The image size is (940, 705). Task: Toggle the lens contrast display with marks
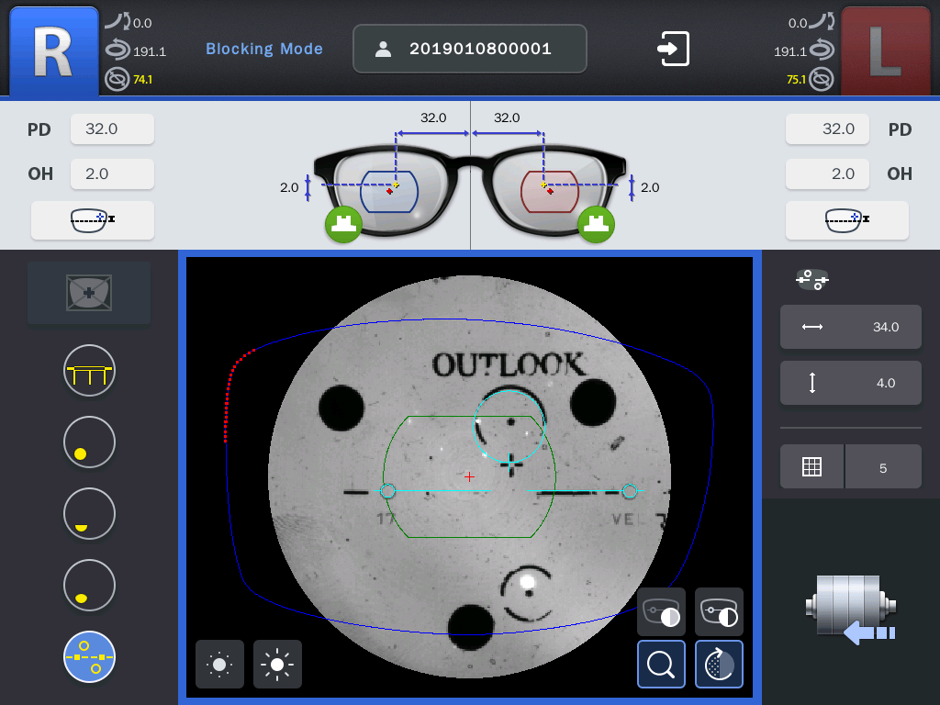pyautogui.click(x=719, y=611)
